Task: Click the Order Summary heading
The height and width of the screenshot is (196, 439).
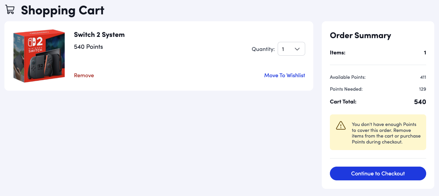Action: click(361, 35)
